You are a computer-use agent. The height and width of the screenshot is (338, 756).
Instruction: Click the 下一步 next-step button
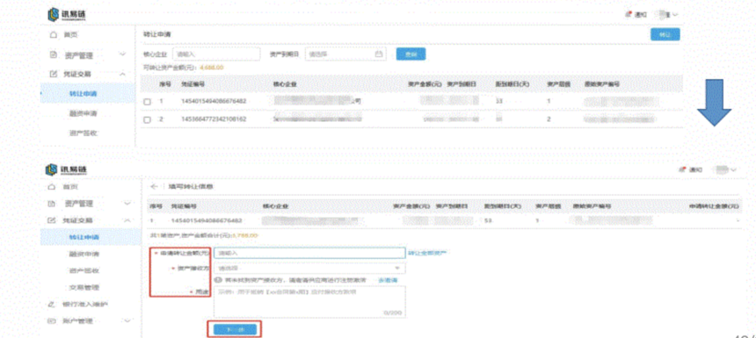pos(235,329)
